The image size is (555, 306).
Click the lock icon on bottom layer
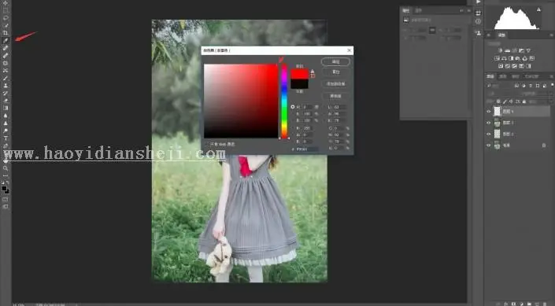(x=544, y=146)
